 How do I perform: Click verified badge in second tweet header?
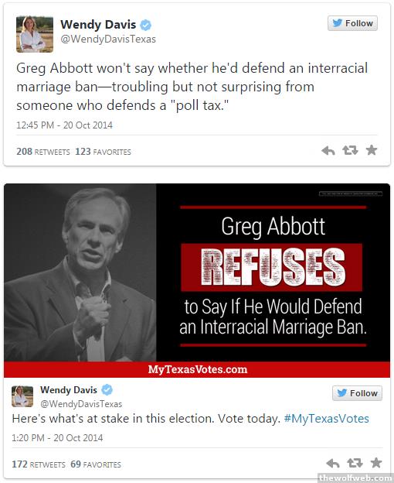click(x=107, y=389)
